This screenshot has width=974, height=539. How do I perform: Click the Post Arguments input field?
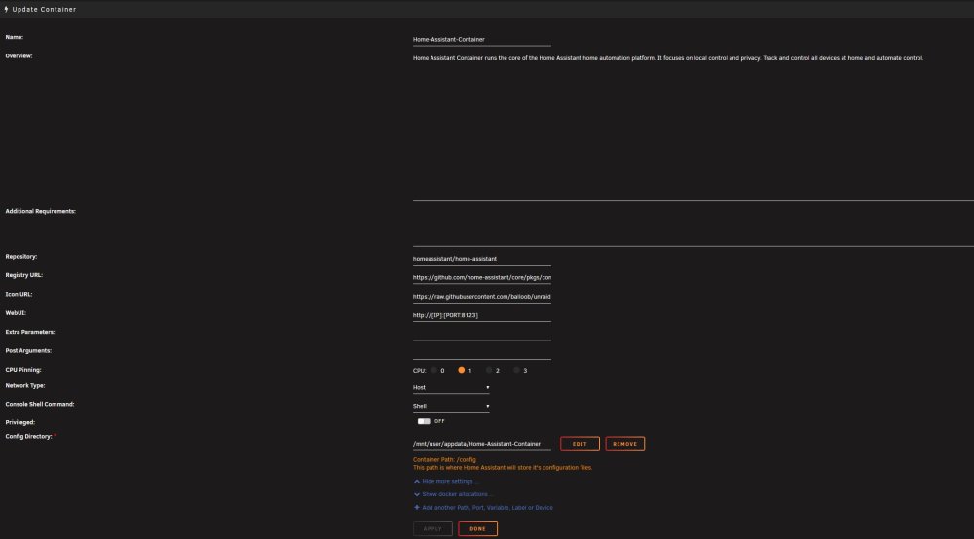481,353
